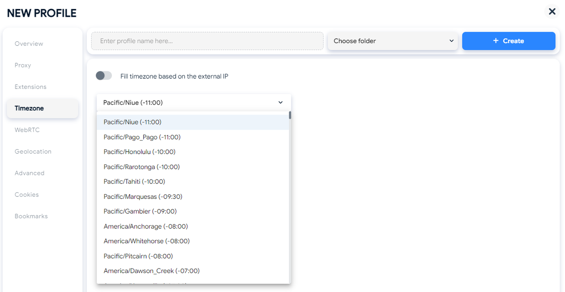
Task: Choose America/Anchorage (-08:00) timezone
Action: pos(193,226)
